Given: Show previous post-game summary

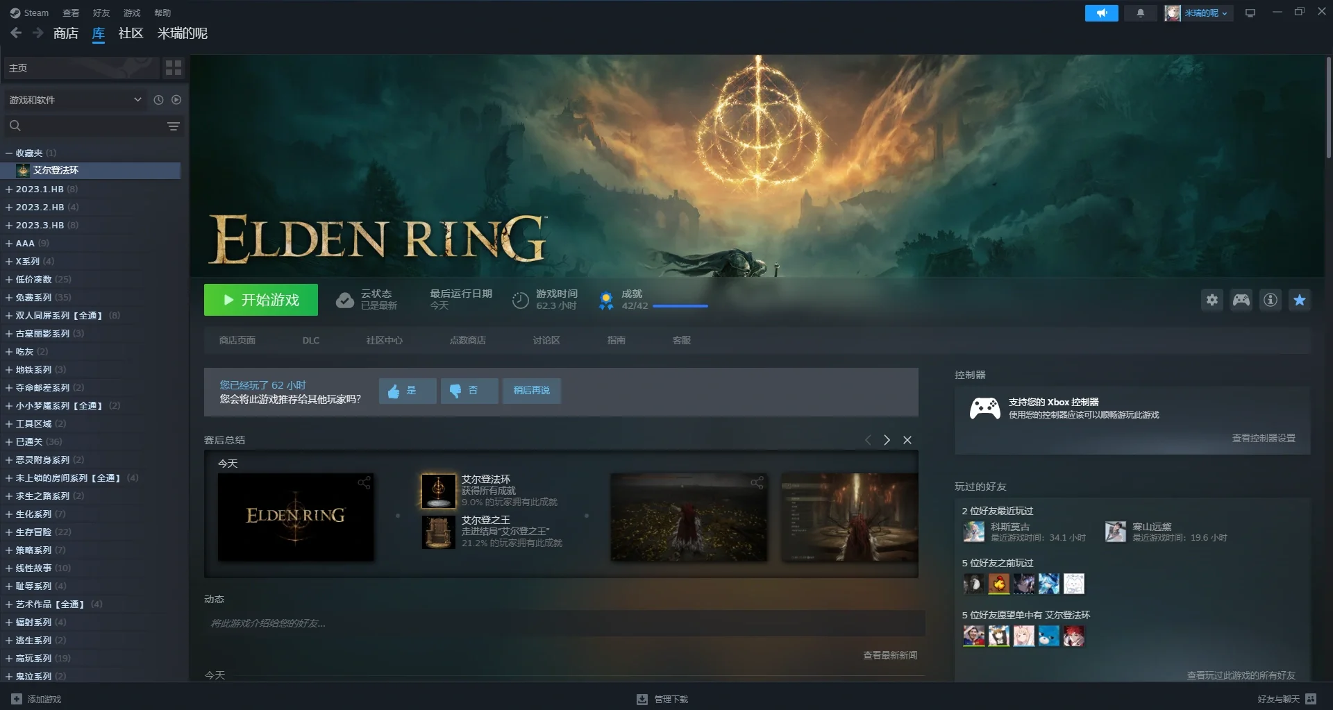Looking at the screenshot, I should (868, 440).
